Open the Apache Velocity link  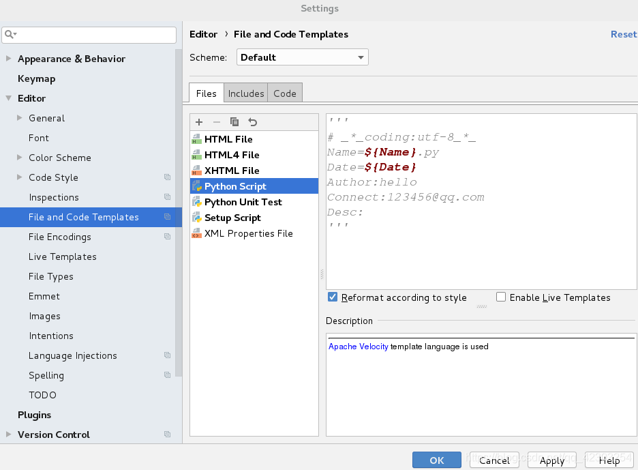click(358, 346)
